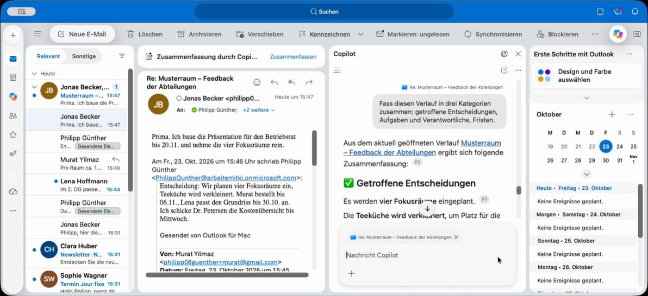Screen dimensions: 648x296
Task: Start a new Copilot chat
Action: coord(504,70)
